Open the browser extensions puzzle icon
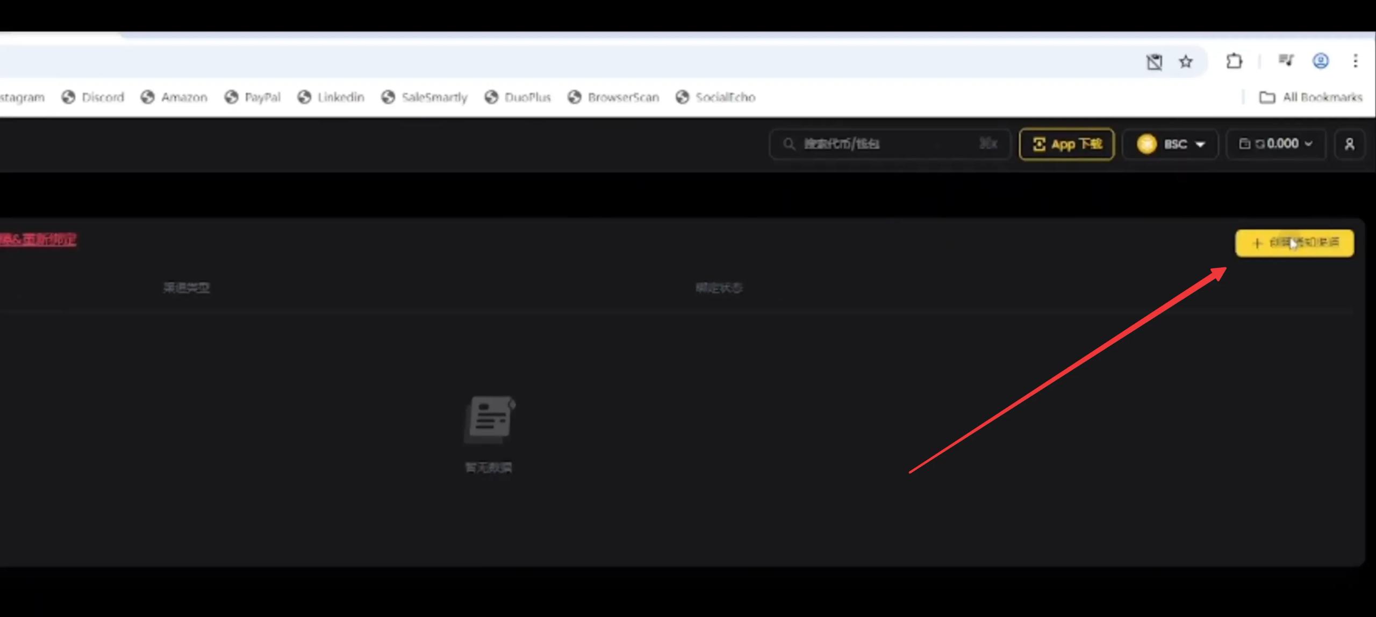Screen dimensions: 1376x617 click(1235, 61)
